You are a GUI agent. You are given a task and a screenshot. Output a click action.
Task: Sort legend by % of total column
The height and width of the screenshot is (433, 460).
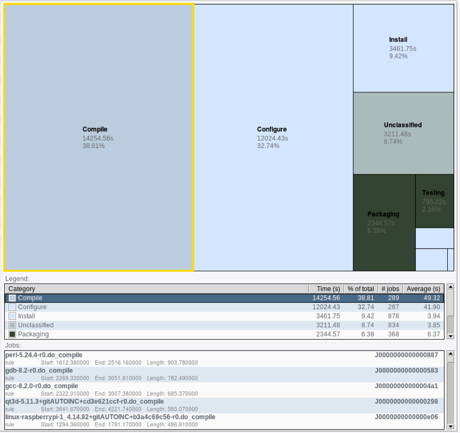tap(361, 289)
